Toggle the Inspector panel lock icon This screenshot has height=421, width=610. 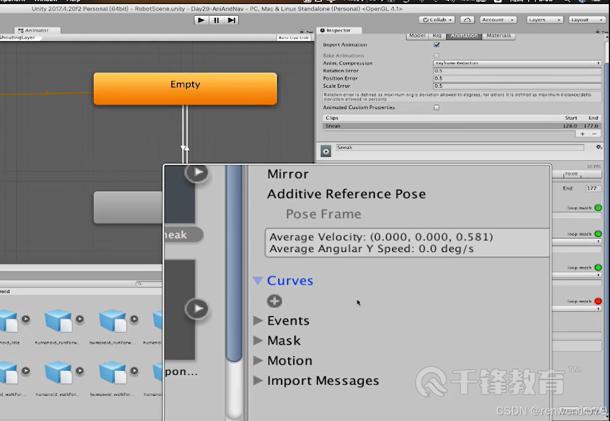point(597,30)
